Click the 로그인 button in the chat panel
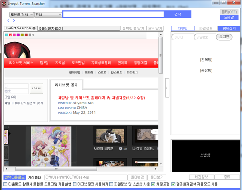242x190 pixels. coord(224,37)
